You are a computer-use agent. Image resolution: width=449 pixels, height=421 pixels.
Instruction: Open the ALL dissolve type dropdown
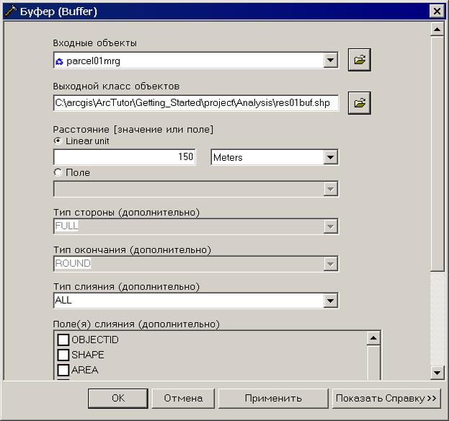331,301
